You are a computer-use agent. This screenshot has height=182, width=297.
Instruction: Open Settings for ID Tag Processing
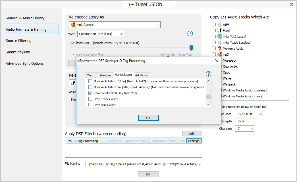194,141
